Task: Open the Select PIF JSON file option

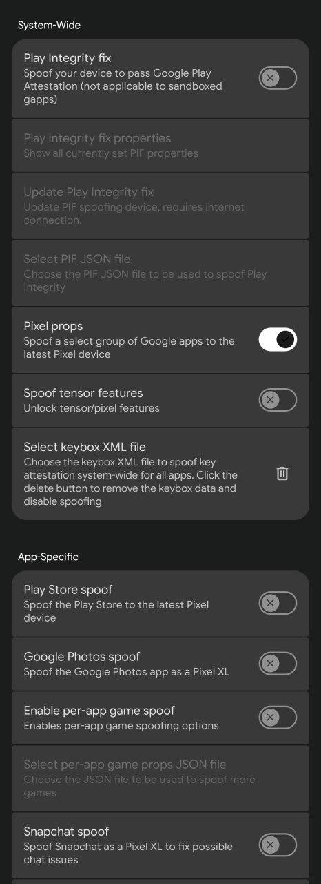Action: click(160, 273)
